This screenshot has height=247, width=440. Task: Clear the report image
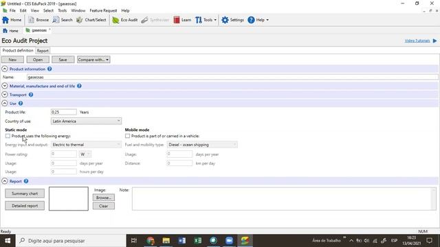coord(104,206)
